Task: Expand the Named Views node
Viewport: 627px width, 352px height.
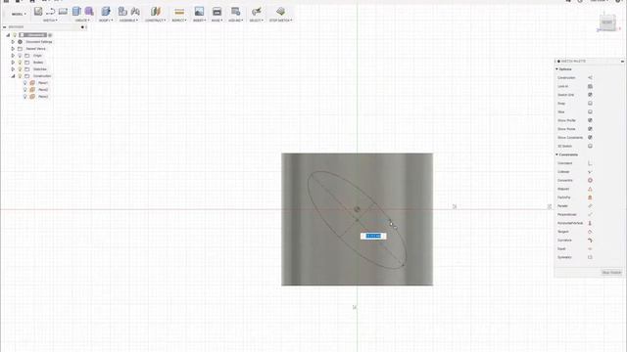Action: click(13, 49)
